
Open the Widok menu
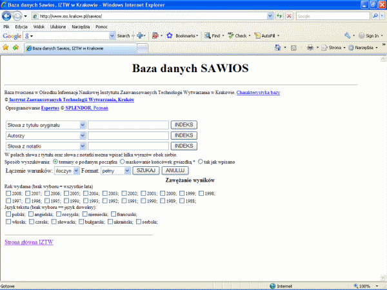pos(39,26)
